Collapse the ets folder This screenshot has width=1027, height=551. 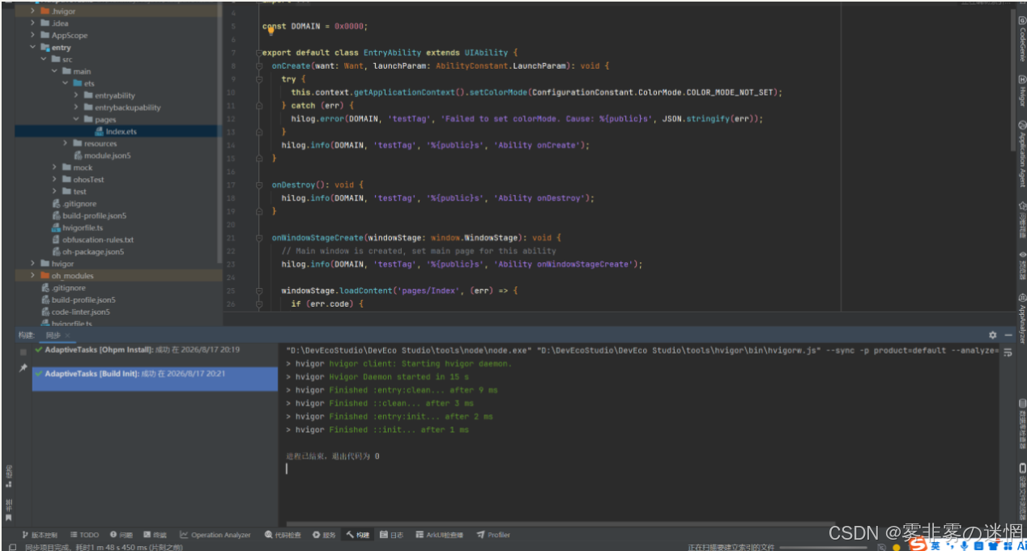pyautogui.click(x=65, y=83)
